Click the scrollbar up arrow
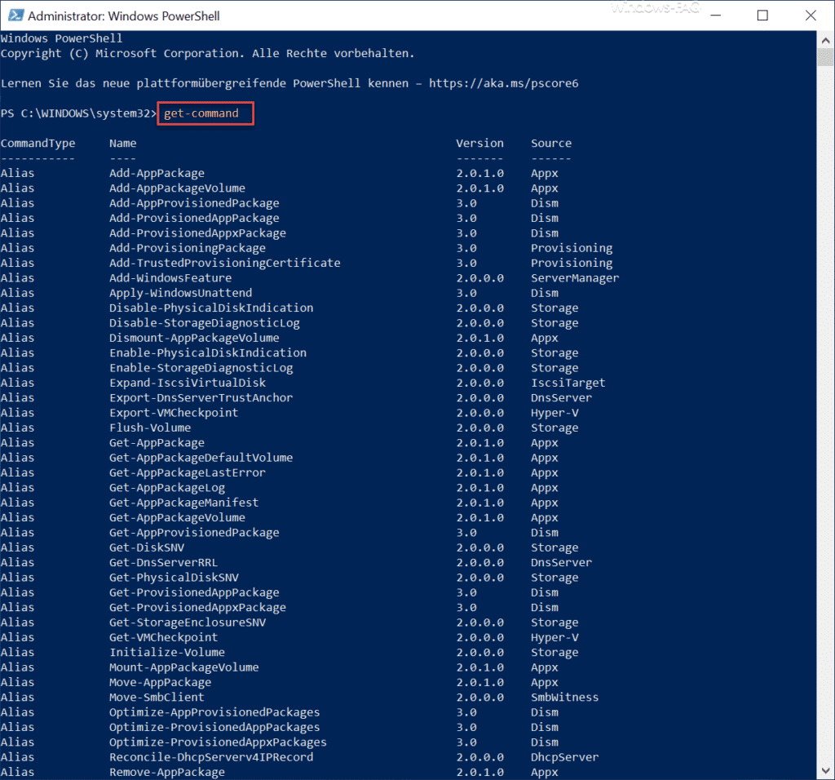The height and width of the screenshot is (780, 835). pyautogui.click(x=825, y=40)
